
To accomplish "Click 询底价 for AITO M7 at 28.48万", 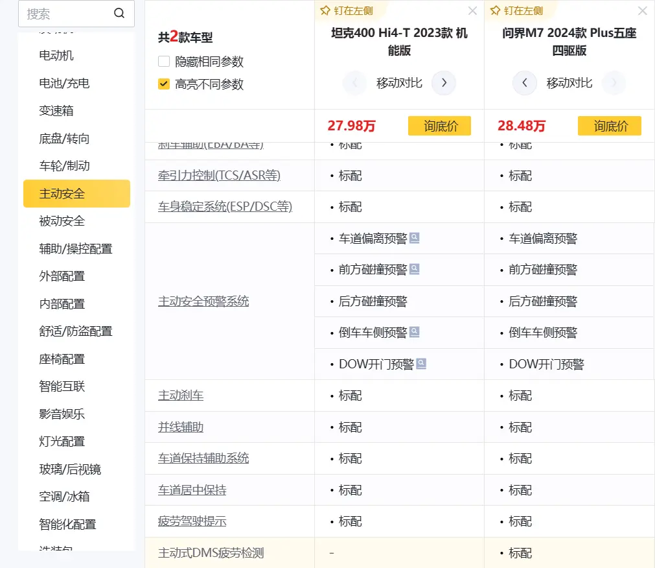I will [610, 126].
